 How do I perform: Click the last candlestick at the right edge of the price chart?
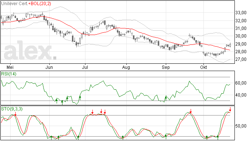[230, 45]
